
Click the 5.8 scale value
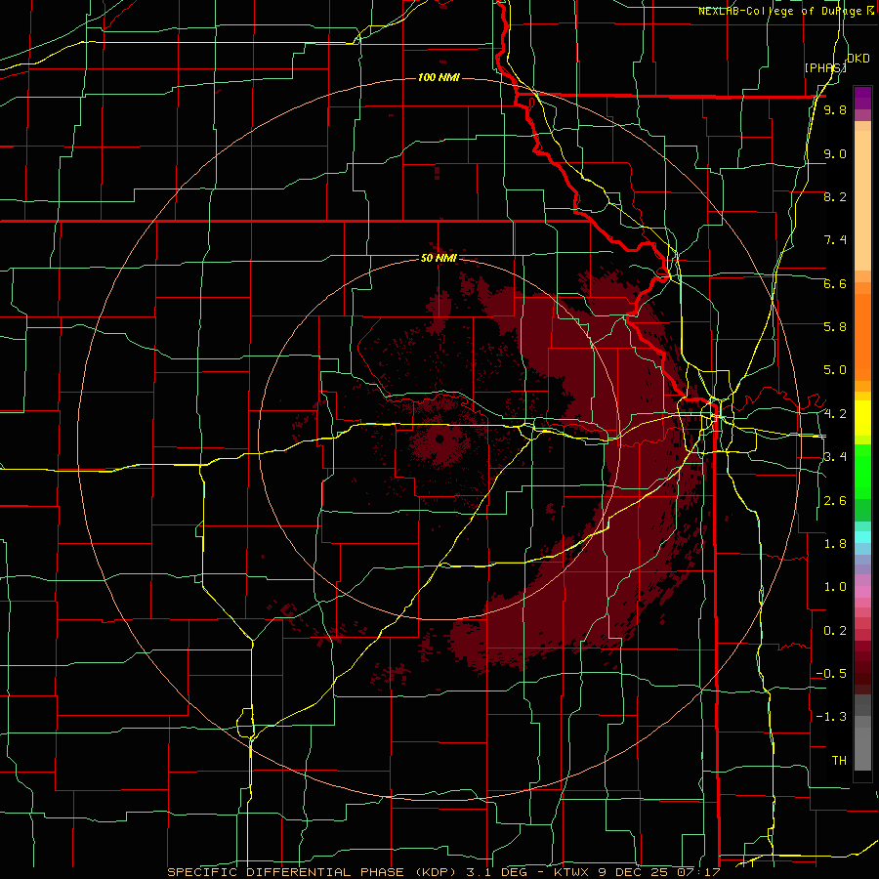tap(835, 327)
